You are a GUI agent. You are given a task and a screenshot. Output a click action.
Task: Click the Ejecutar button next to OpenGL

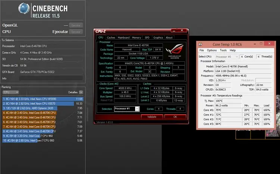[76, 25]
